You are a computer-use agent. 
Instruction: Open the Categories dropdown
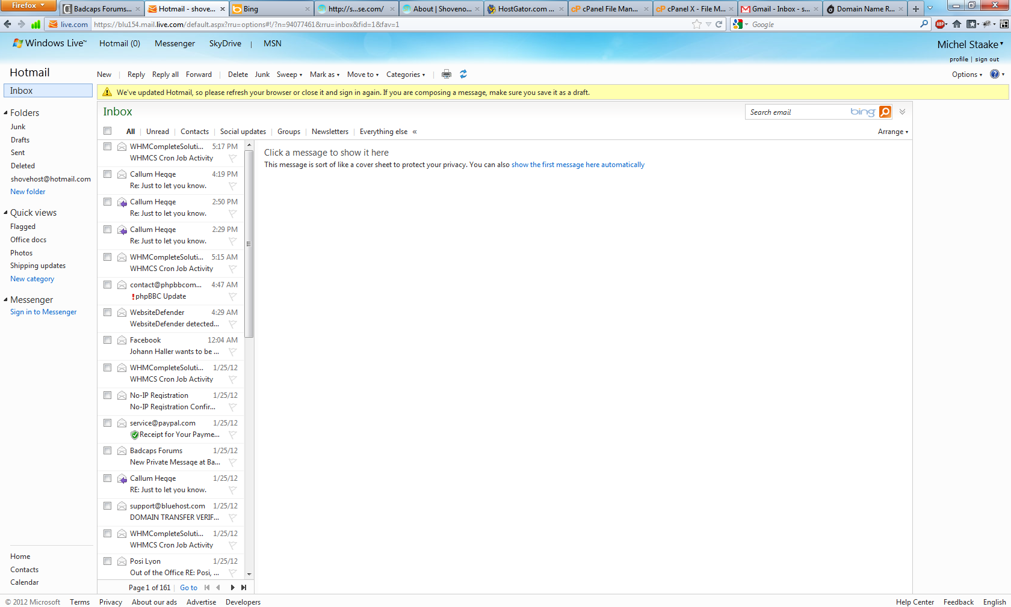point(406,75)
